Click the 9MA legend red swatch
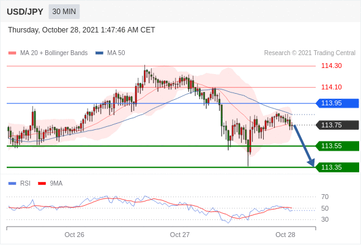361x245 pixels. point(42,184)
